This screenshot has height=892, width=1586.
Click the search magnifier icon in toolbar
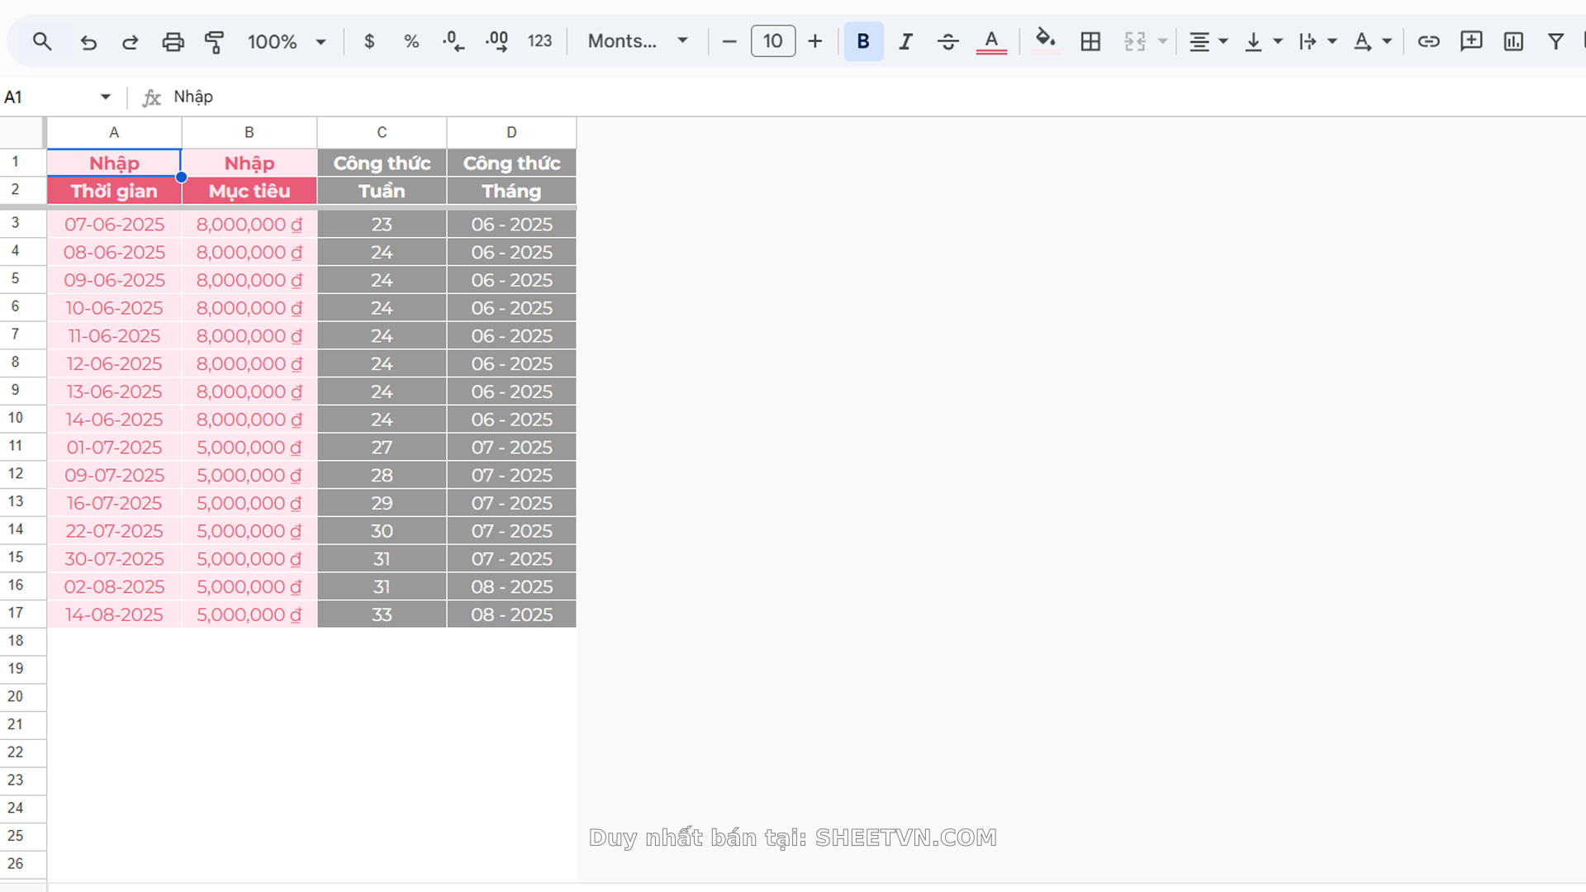42,41
